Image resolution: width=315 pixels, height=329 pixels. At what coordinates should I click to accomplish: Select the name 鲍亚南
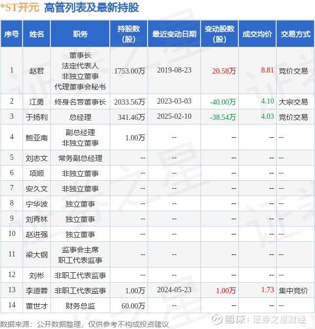point(36,138)
